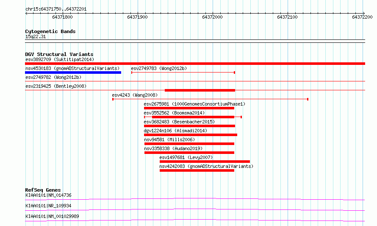Click the magenta line of KIAA0101|NM_014736

pyautogui.click(x=195, y=199)
